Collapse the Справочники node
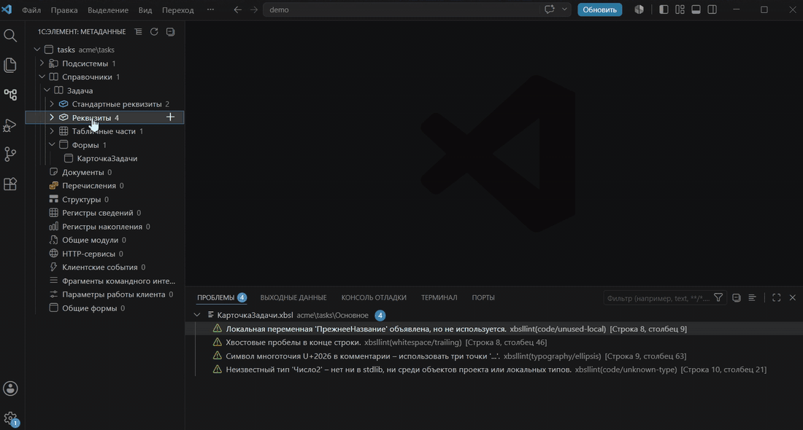This screenshot has width=803, height=430. 42,77
